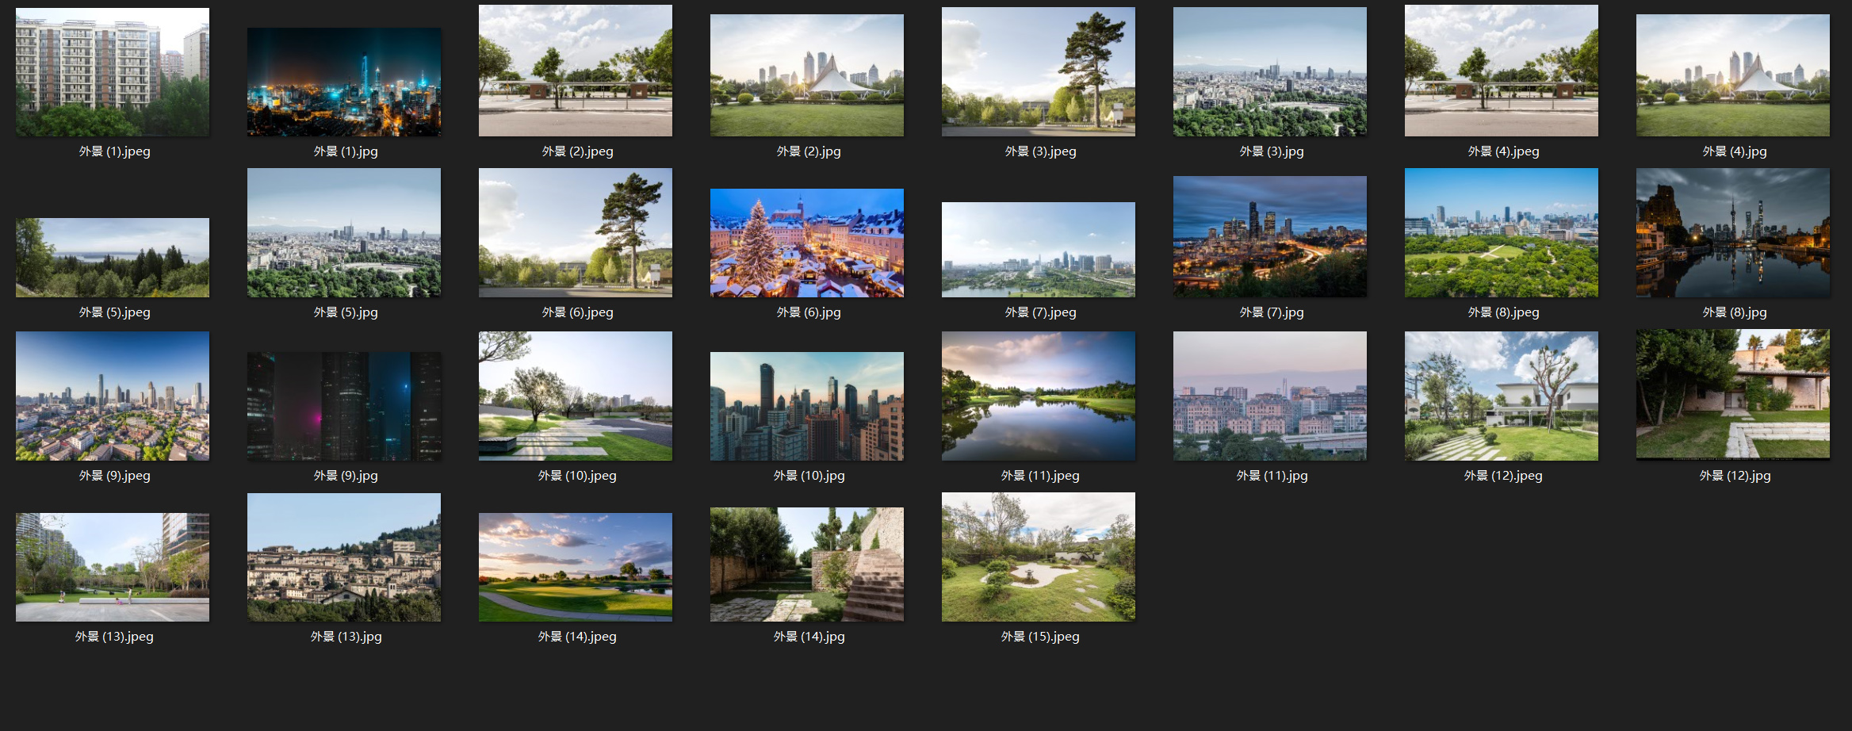Click the file name 外景 (1).jpg

click(346, 151)
